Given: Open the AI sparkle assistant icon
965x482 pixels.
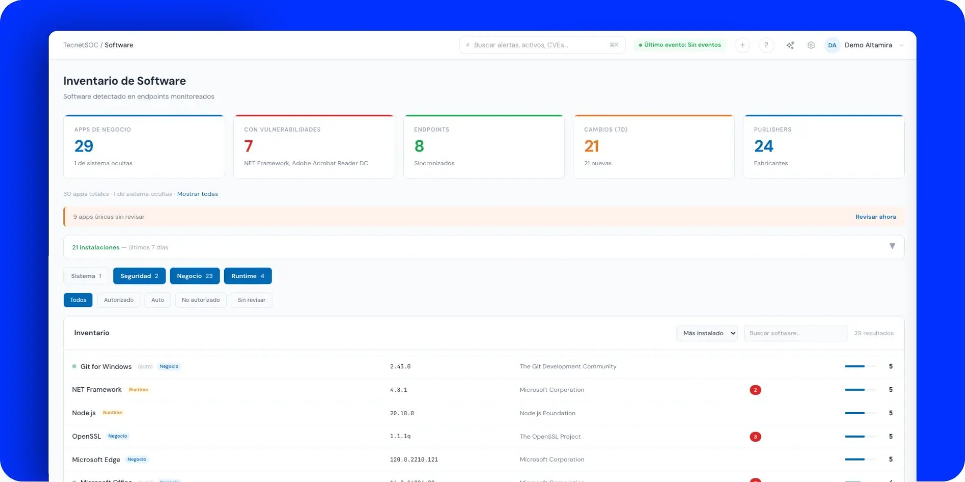Looking at the screenshot, I should click(x=790, y=45).
